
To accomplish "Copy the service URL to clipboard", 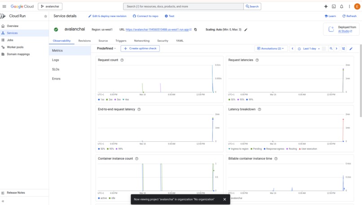I will (195, 30).
